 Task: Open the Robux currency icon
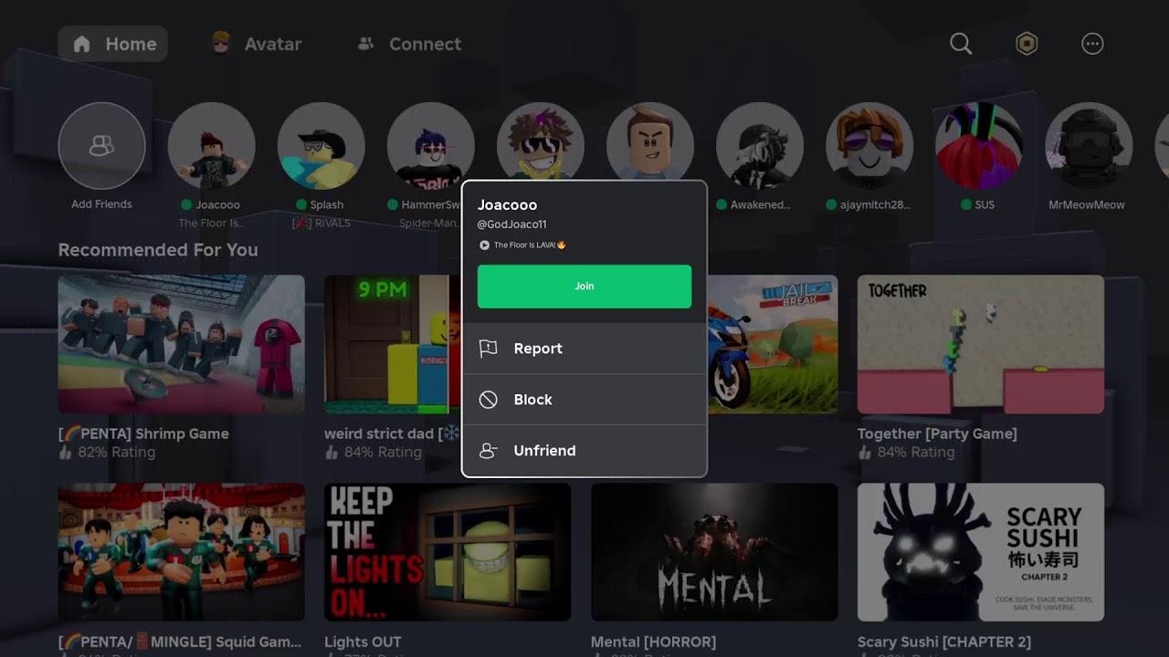pos(1027,44)
